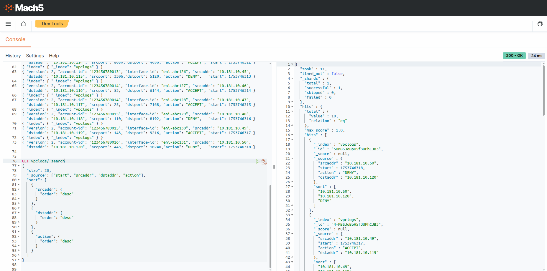This screenshot has width=547, height=271.
Task: Click the Dev Tools breadcrumb
Action: point(52,24)
